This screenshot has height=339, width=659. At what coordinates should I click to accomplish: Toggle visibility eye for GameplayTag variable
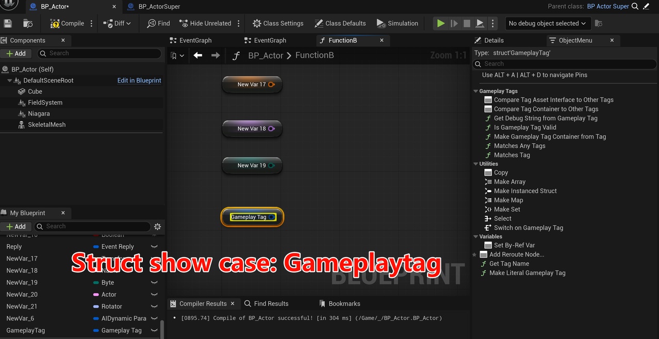point(154,331)
